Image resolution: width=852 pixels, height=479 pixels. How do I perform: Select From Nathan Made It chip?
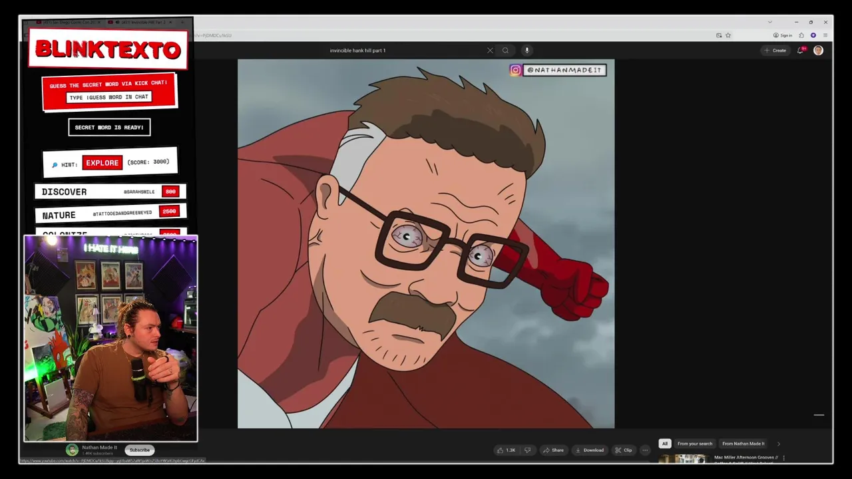click(744, 444)
